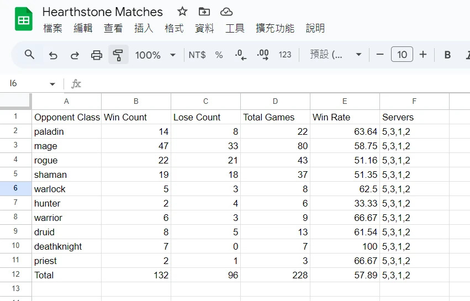Open the 編輯 menu
470x301 pixels.
[x=83, y=28]
